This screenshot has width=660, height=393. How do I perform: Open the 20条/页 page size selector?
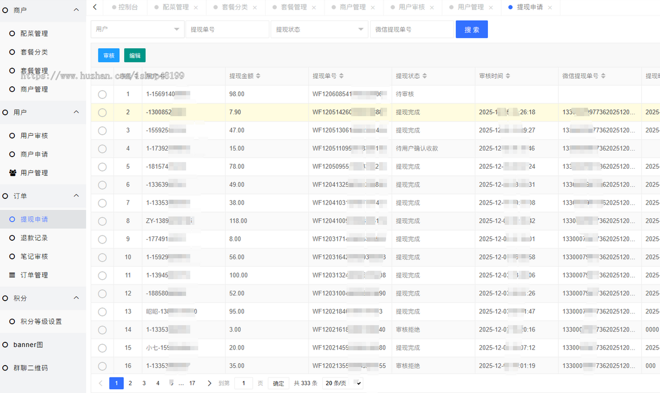(343, 383)
